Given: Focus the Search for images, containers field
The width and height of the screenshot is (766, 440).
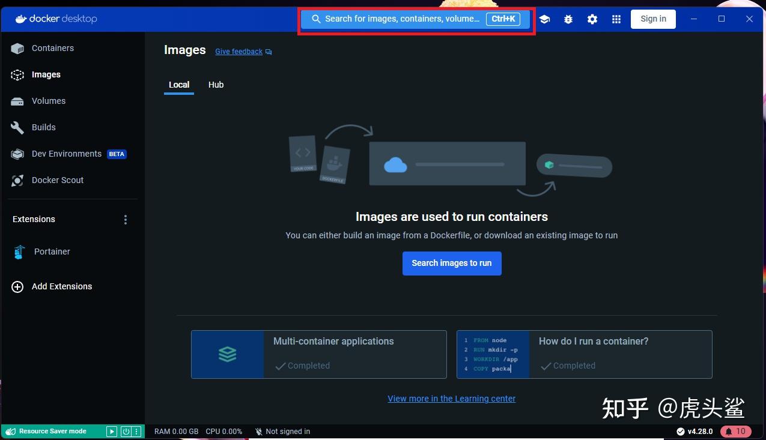Looking at the screenshot, I should [415, 19].
